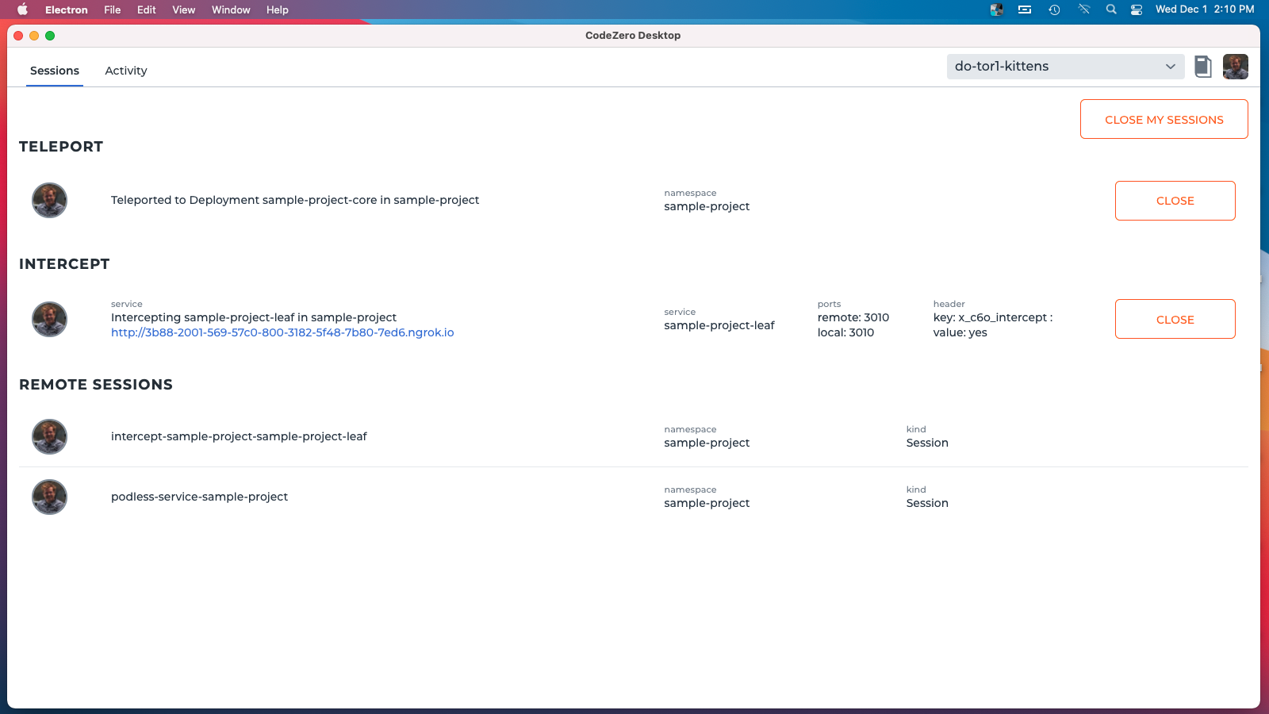Click the avatar beside podless-service-sample-project
The image size is (1269, 714).
click(49, 497)
